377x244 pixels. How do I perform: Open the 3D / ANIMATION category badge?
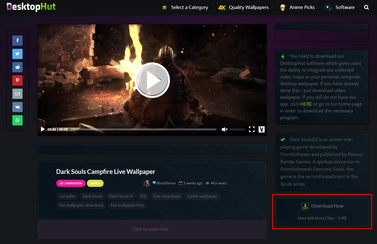[71, 183]
